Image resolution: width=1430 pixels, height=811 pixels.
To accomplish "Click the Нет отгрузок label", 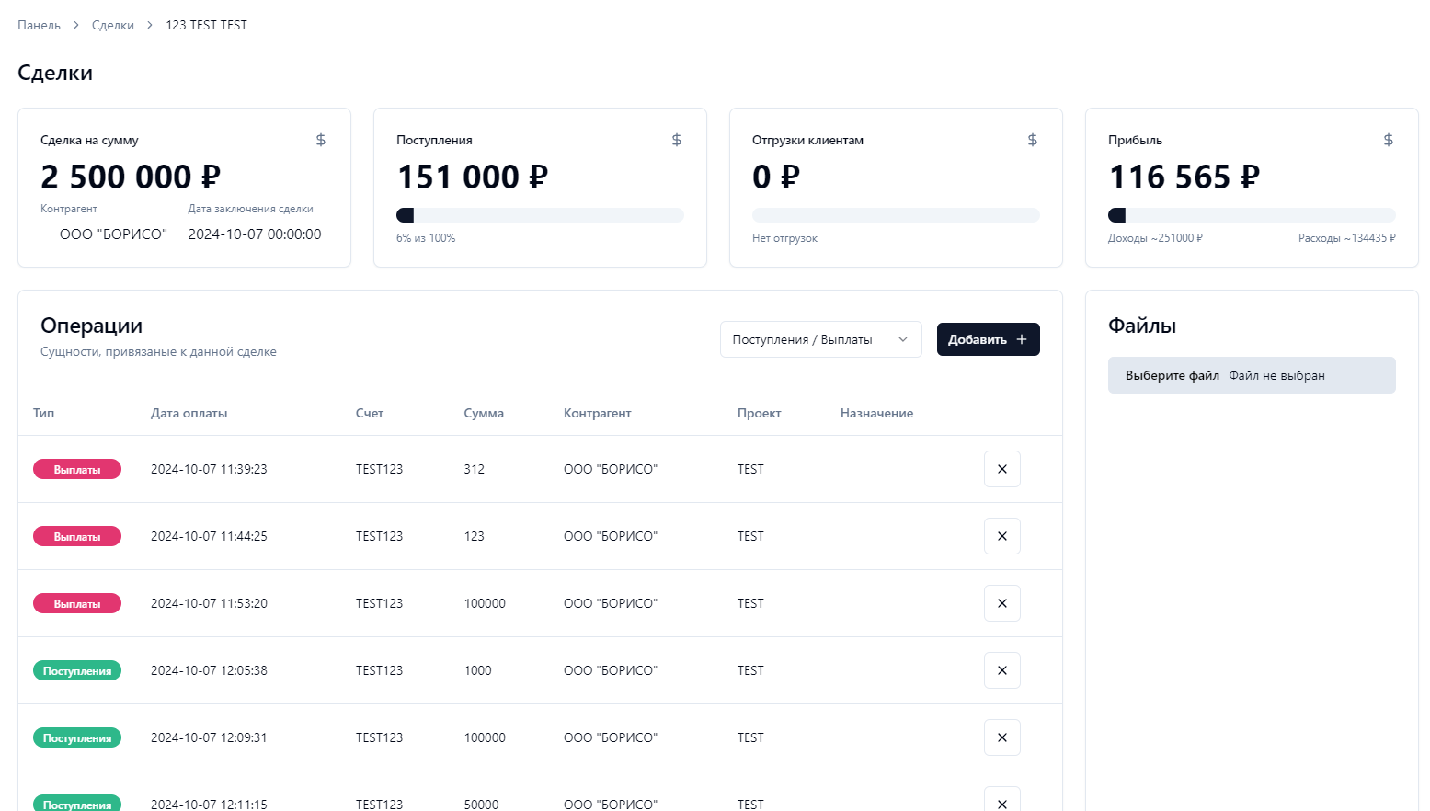I will pos(784,238).
